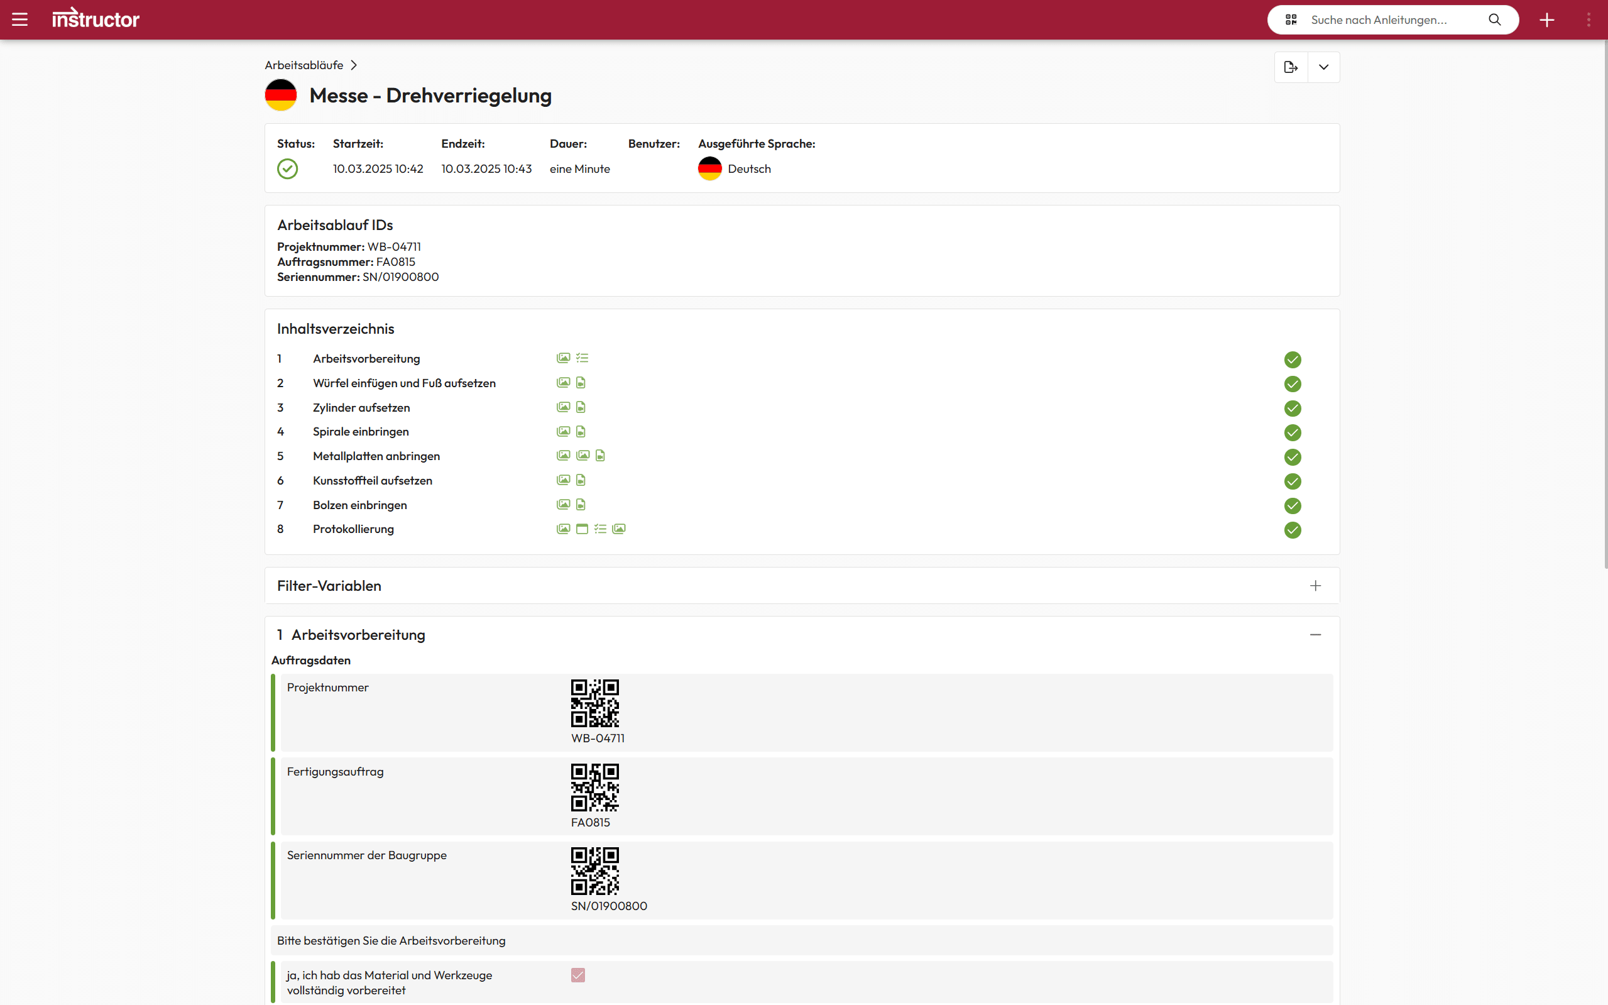Navigate to Arbeitsabläufe breadcrumb

click(x=304, y=65)
